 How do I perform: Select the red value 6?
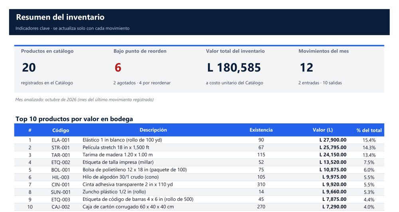pos(118,67)
